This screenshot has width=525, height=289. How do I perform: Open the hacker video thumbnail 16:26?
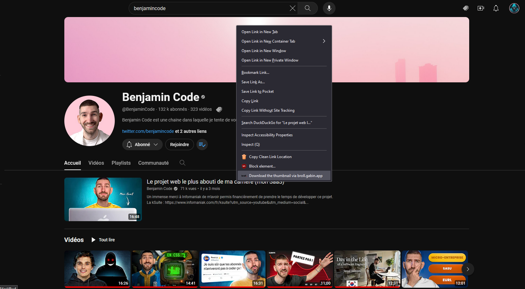(97, 269)
